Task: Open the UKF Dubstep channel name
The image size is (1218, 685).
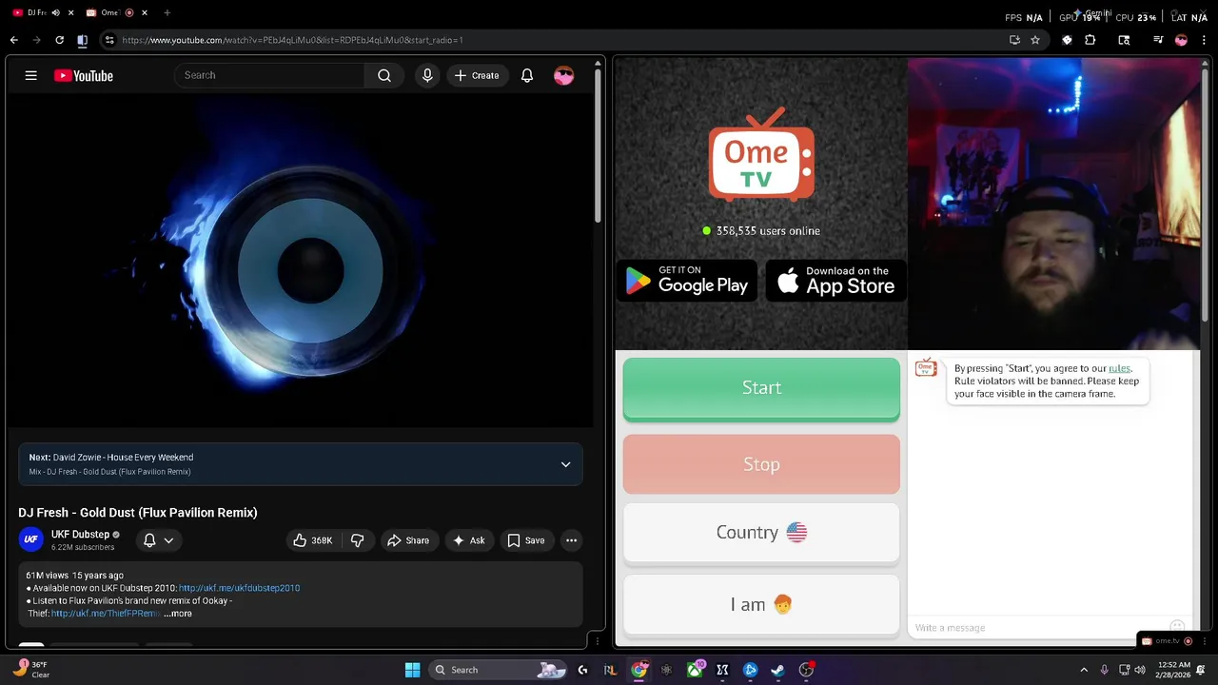Action: click(80, 535)
